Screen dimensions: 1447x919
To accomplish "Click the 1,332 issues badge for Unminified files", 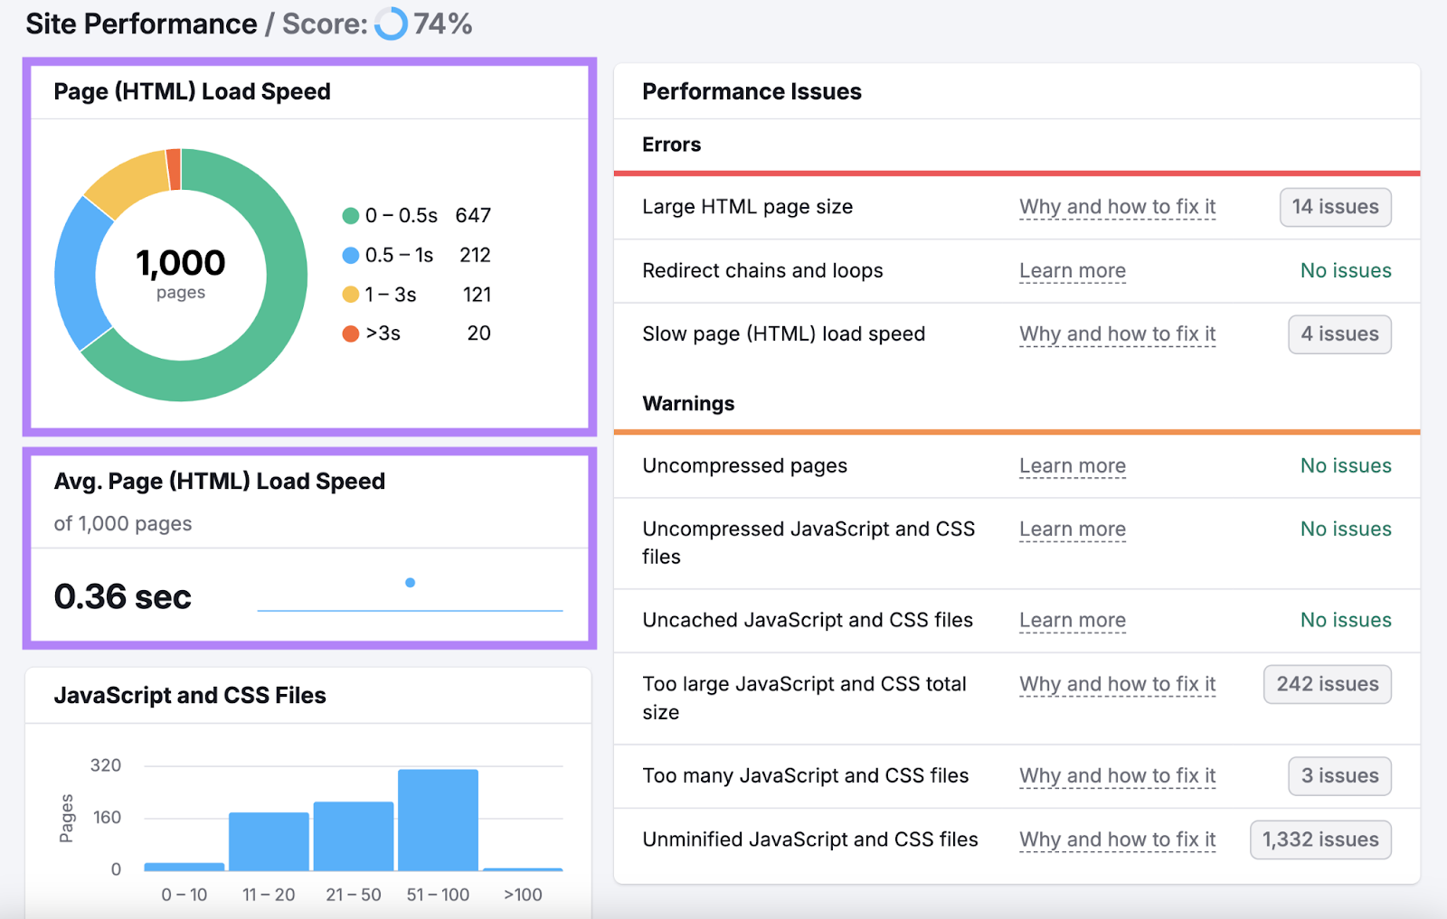I will pos(1319,839).
